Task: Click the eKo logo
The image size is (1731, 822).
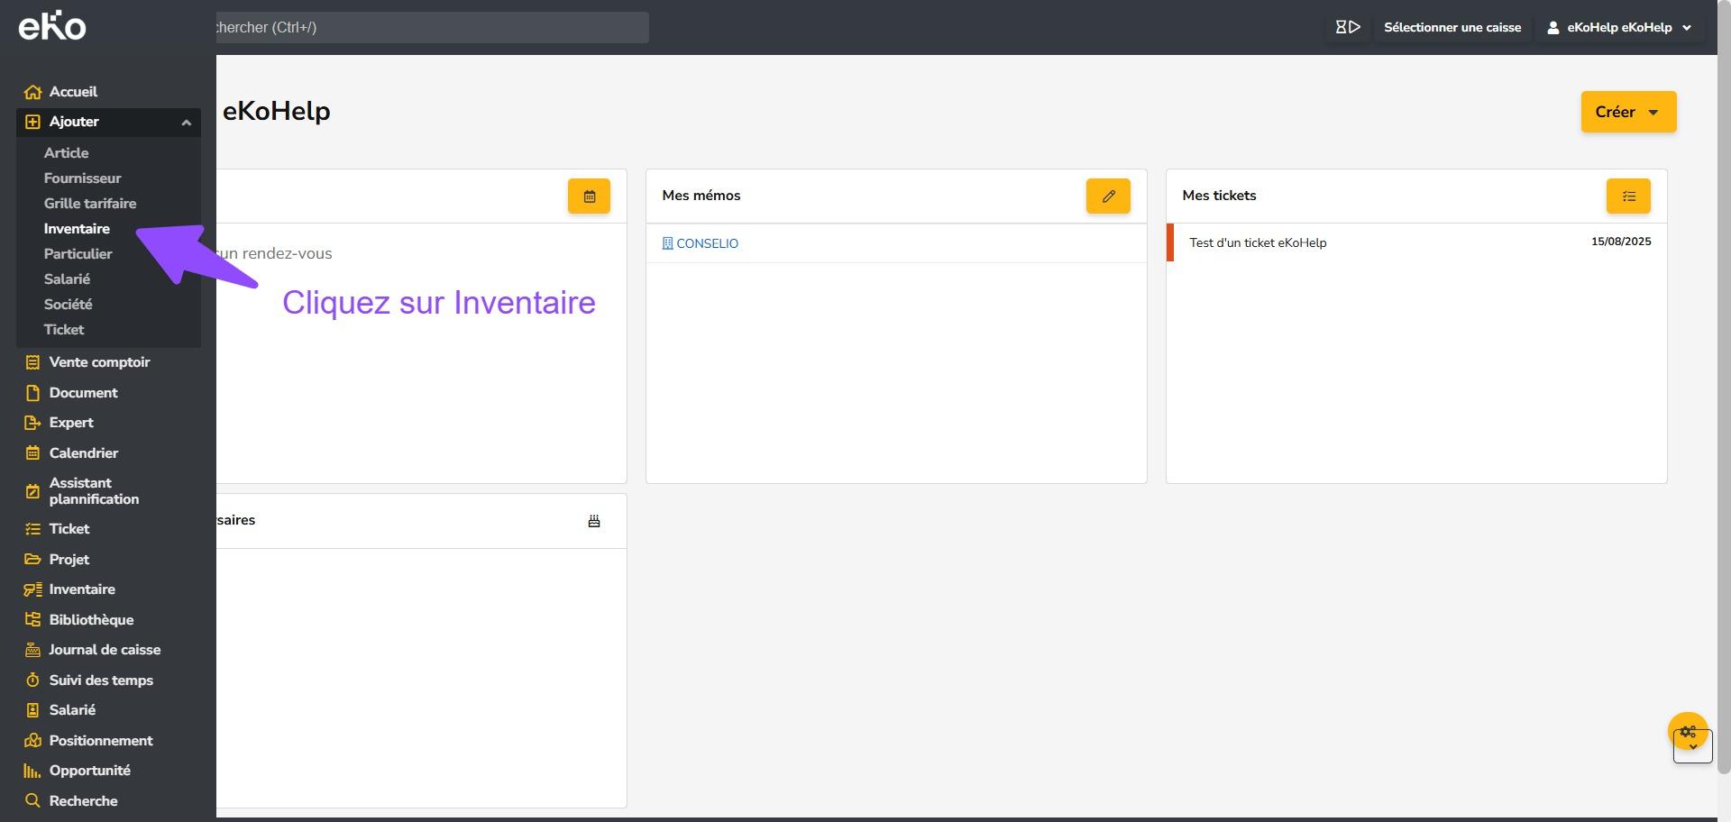Action: (52, 26)
